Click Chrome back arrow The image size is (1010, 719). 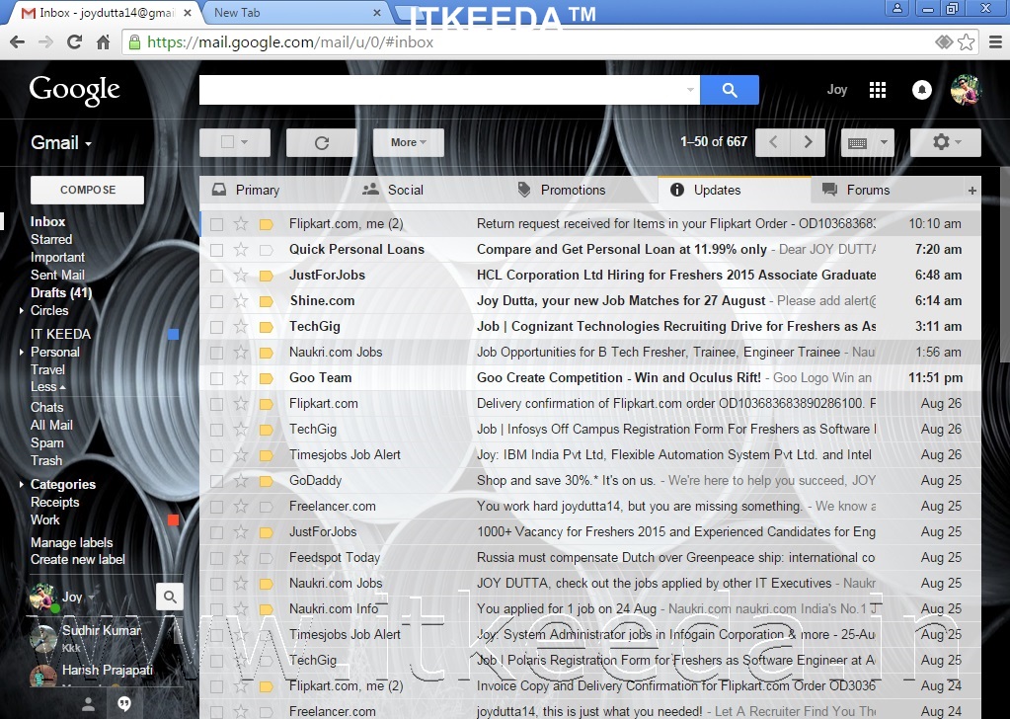(x=18, y=42)
